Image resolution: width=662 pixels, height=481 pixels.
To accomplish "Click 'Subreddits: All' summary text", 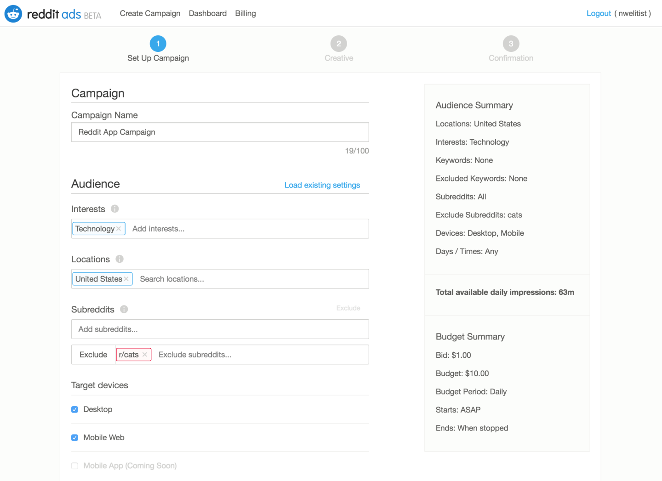I will click(461, 197).
